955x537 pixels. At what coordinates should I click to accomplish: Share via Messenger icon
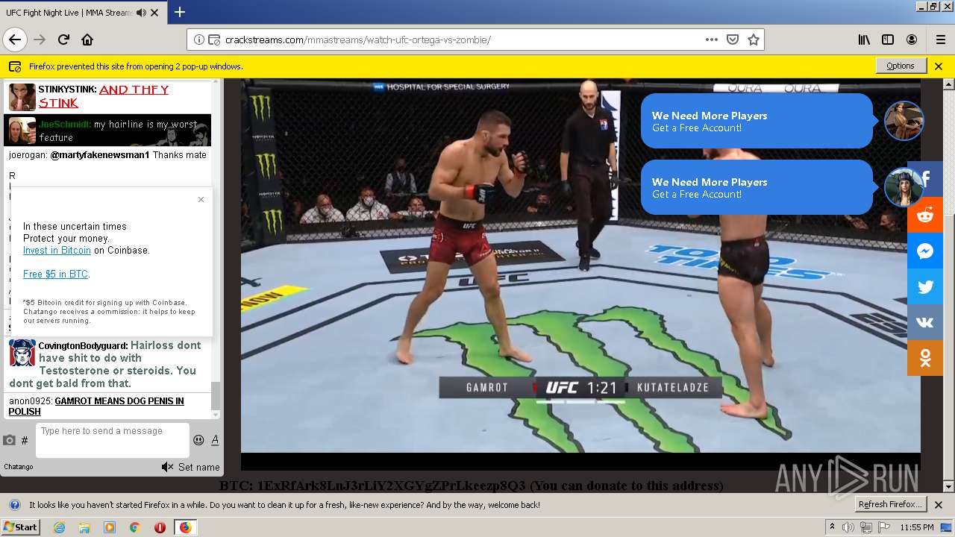925,251
